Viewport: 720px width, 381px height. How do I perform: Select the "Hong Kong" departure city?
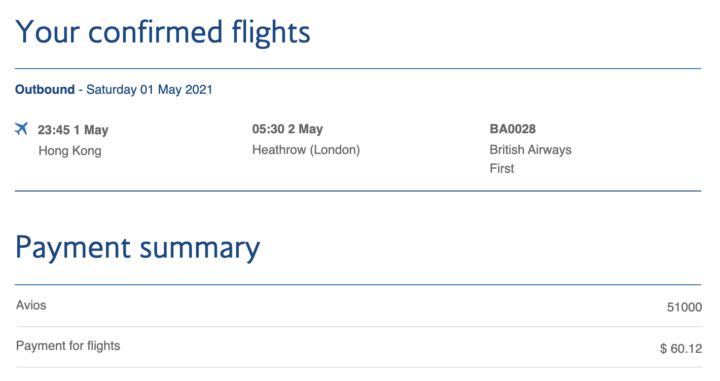pyautogui.click(x=70, y=151)
